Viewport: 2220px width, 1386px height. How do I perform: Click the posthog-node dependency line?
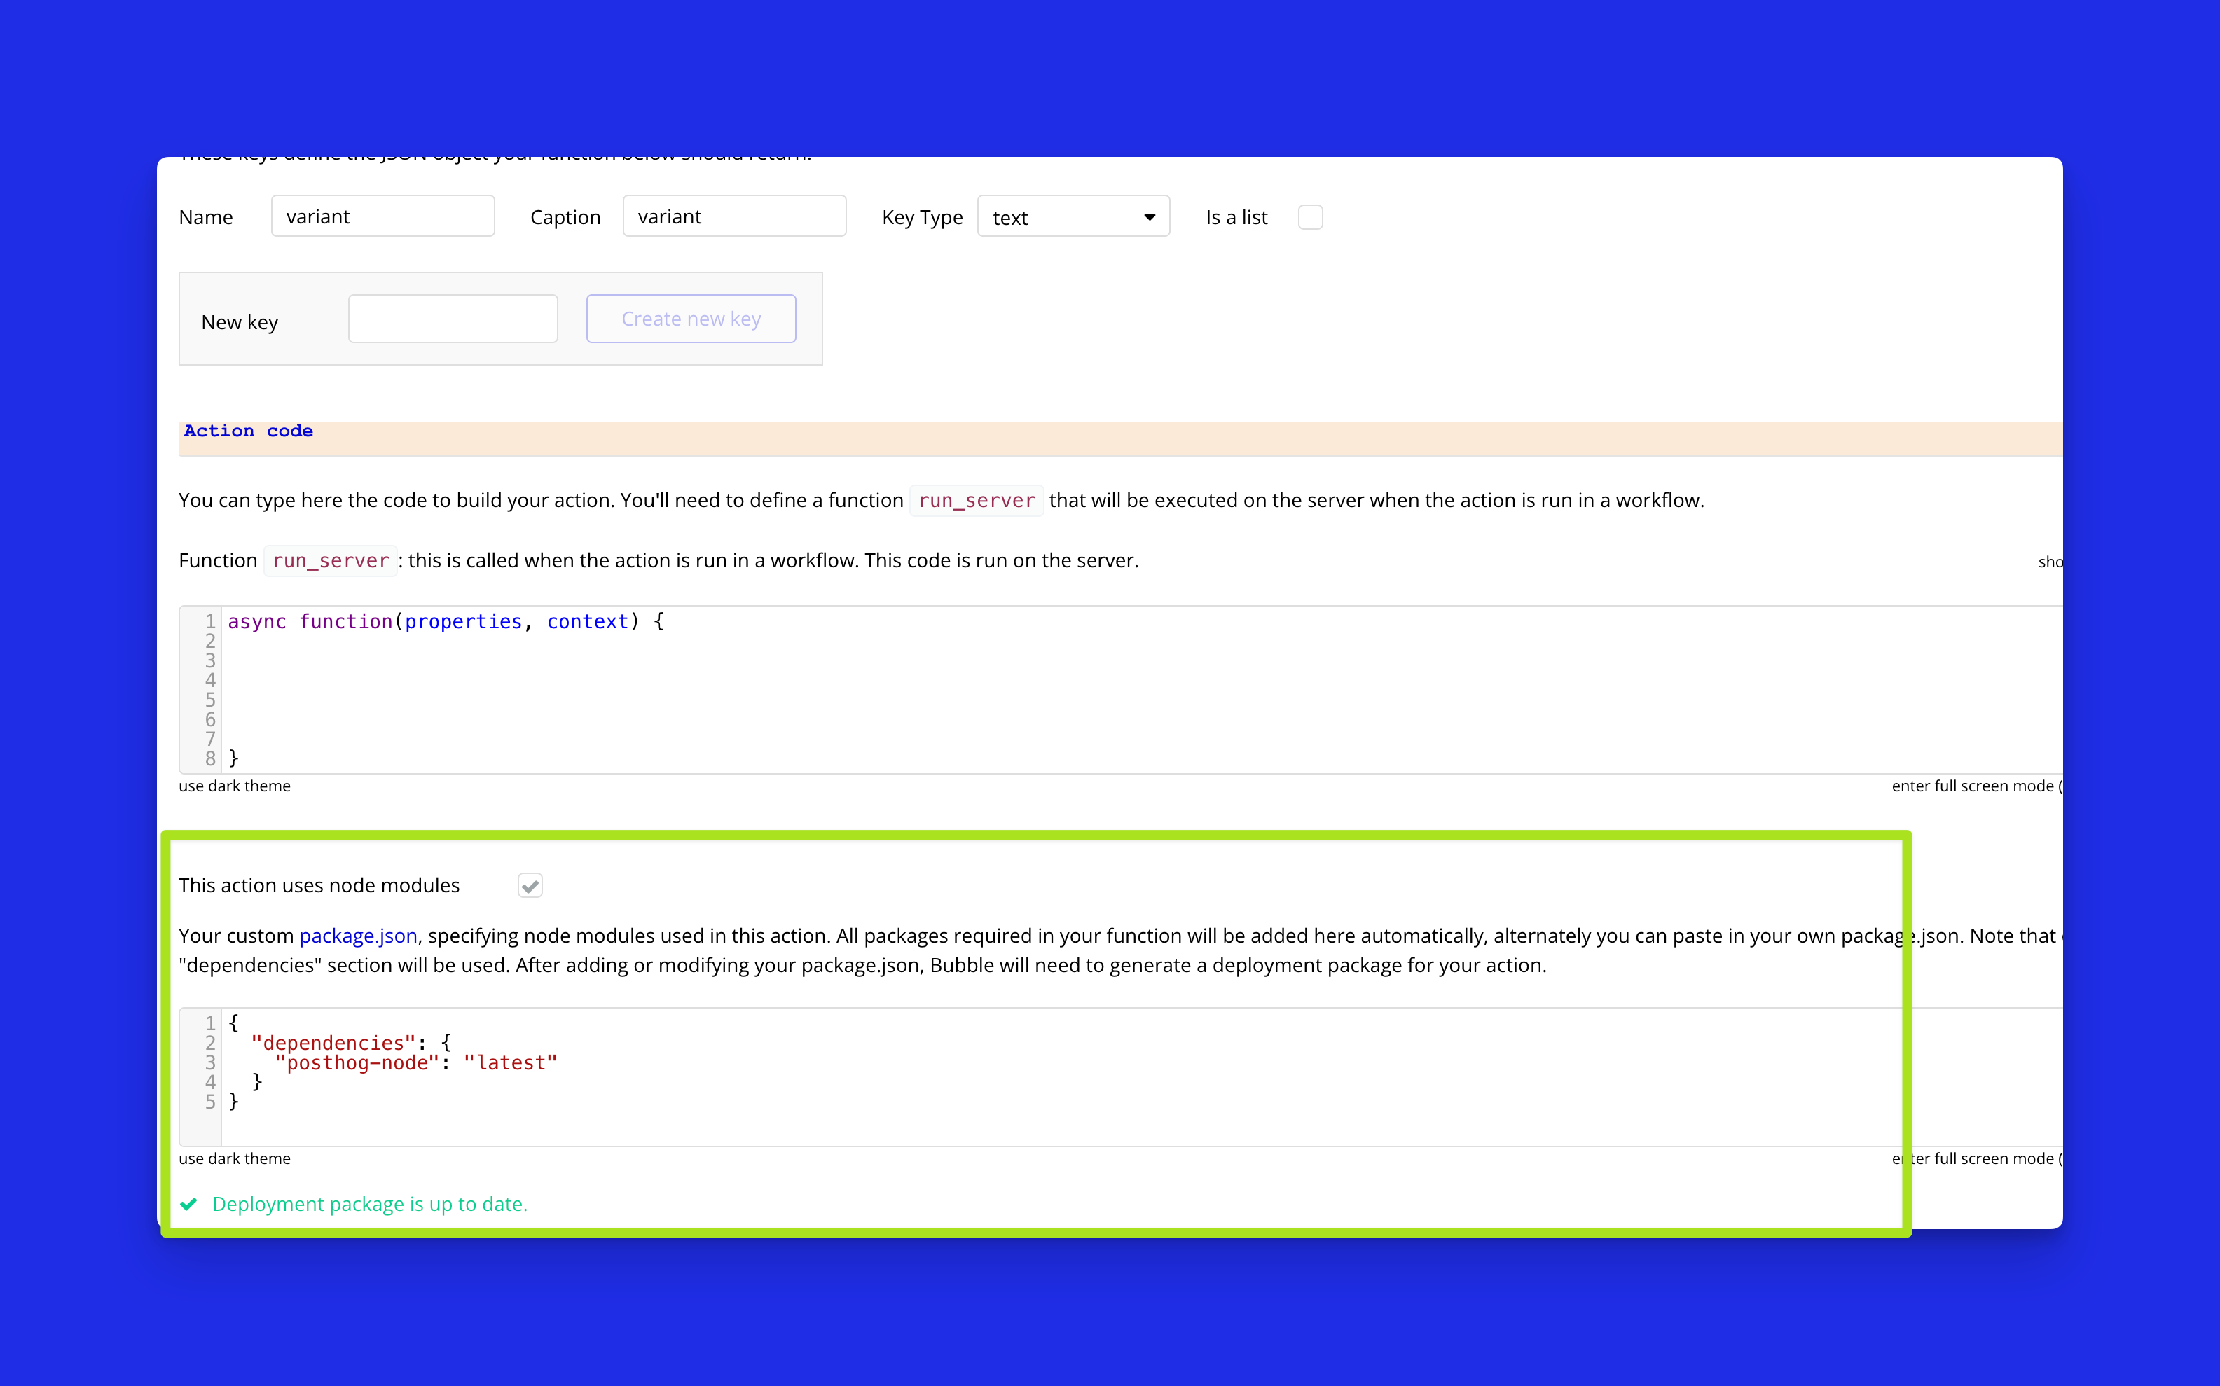coord(356,1063)
